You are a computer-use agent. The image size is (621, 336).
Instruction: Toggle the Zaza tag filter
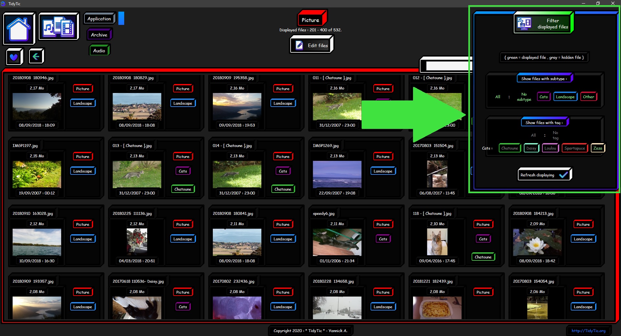point(597,148)
